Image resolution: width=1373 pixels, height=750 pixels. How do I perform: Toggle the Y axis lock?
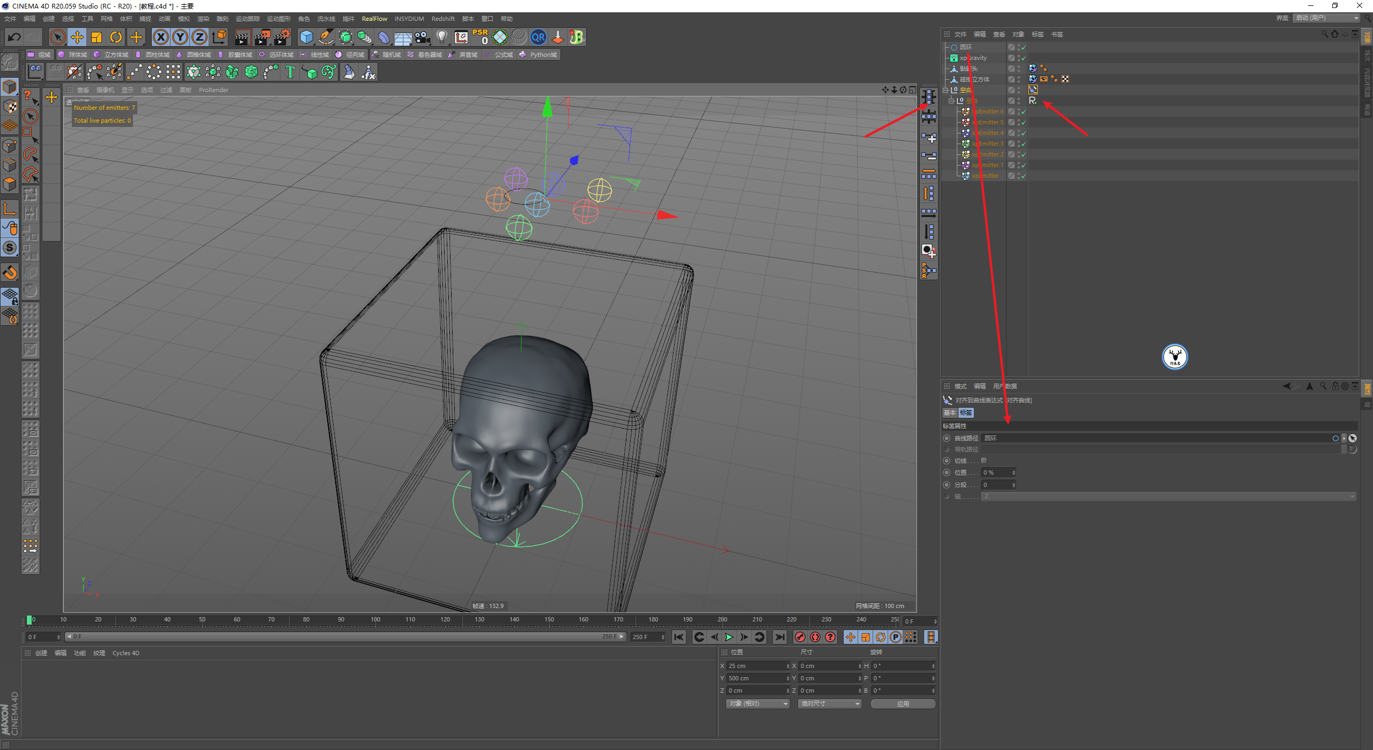pyautogui.click(x=180, y=37)
